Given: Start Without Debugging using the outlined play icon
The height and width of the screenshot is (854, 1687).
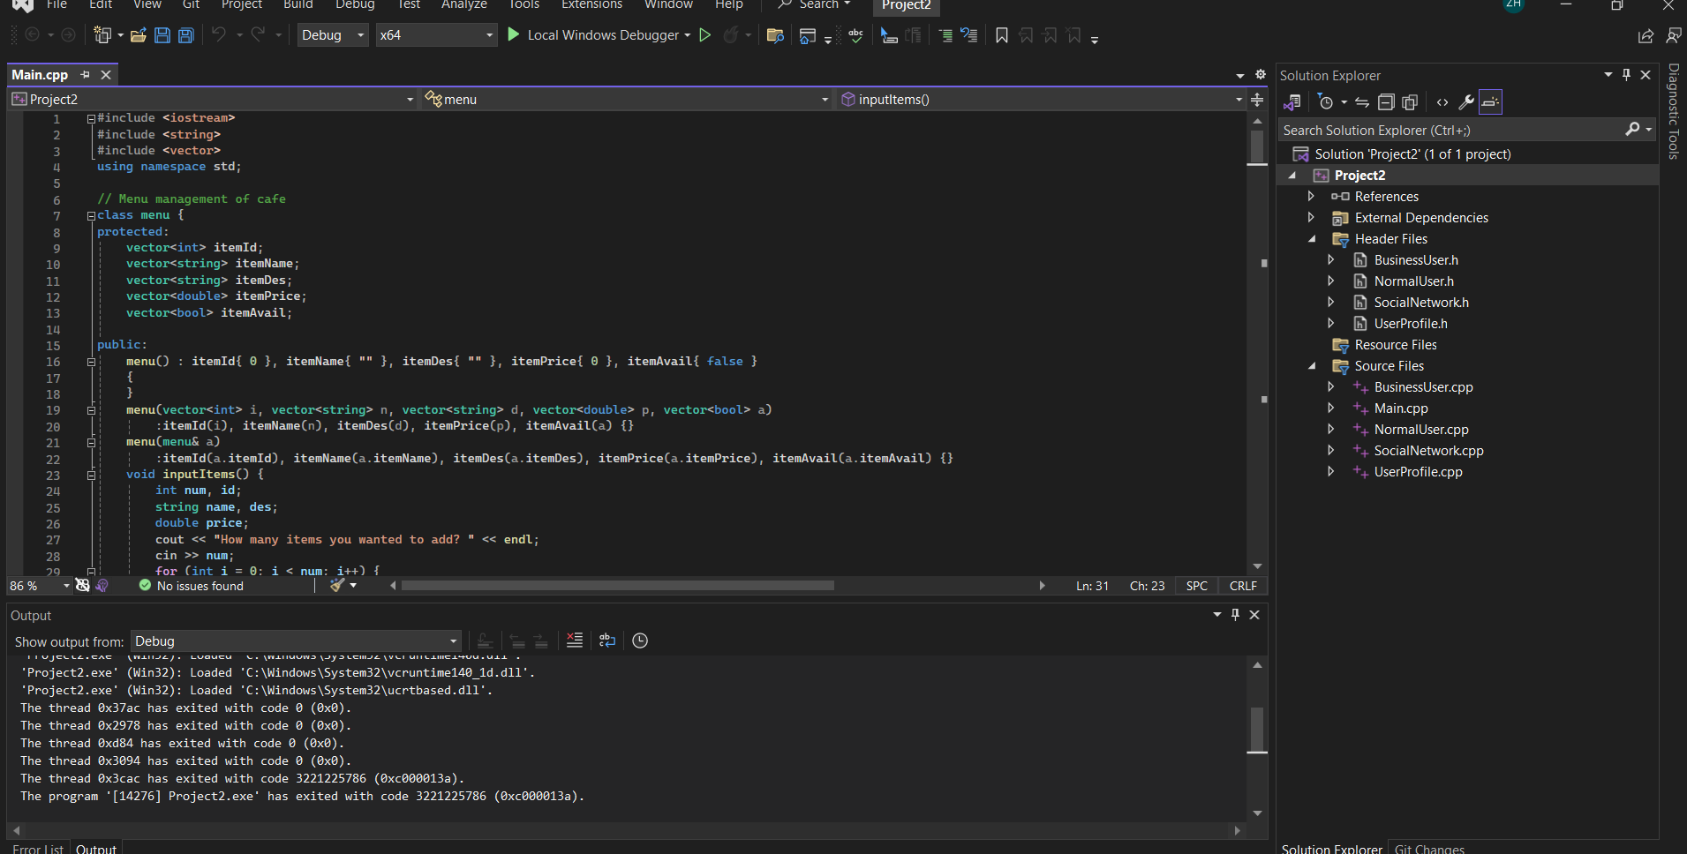Looking at the screenshot, I should click(704, 35).
